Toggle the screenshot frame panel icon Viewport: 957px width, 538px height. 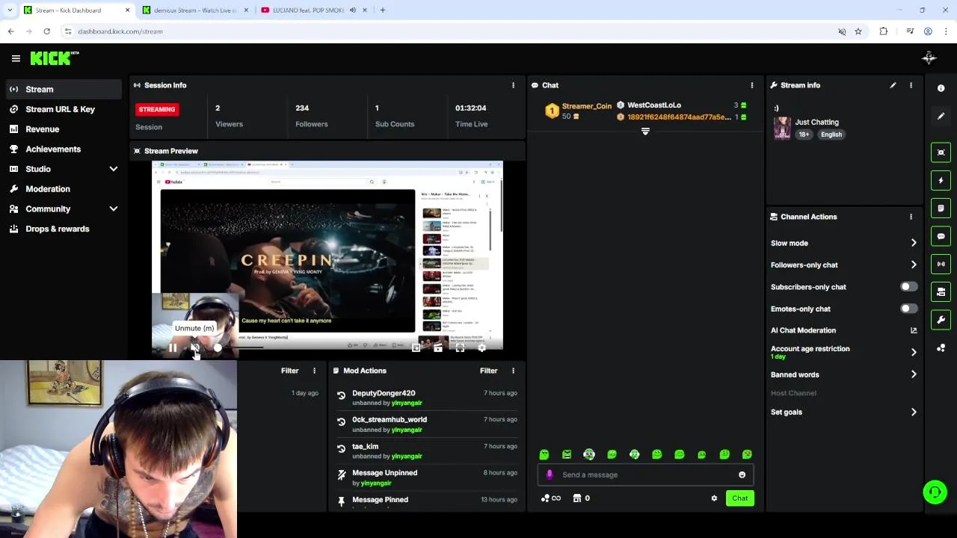tap(941, 152)
